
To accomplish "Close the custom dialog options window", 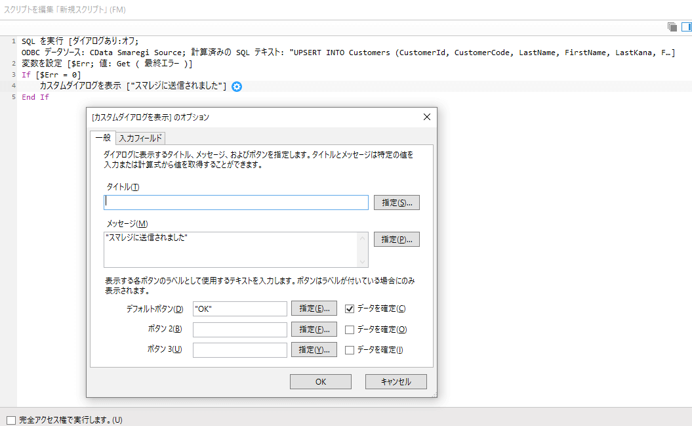I will (x=427, y=117).
